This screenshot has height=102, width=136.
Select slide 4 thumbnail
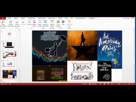coord(10,64)
